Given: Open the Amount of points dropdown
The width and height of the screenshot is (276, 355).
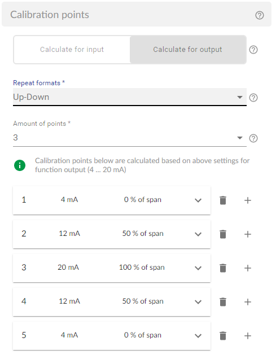Looking at the screenshot, I should click(129, 138).
